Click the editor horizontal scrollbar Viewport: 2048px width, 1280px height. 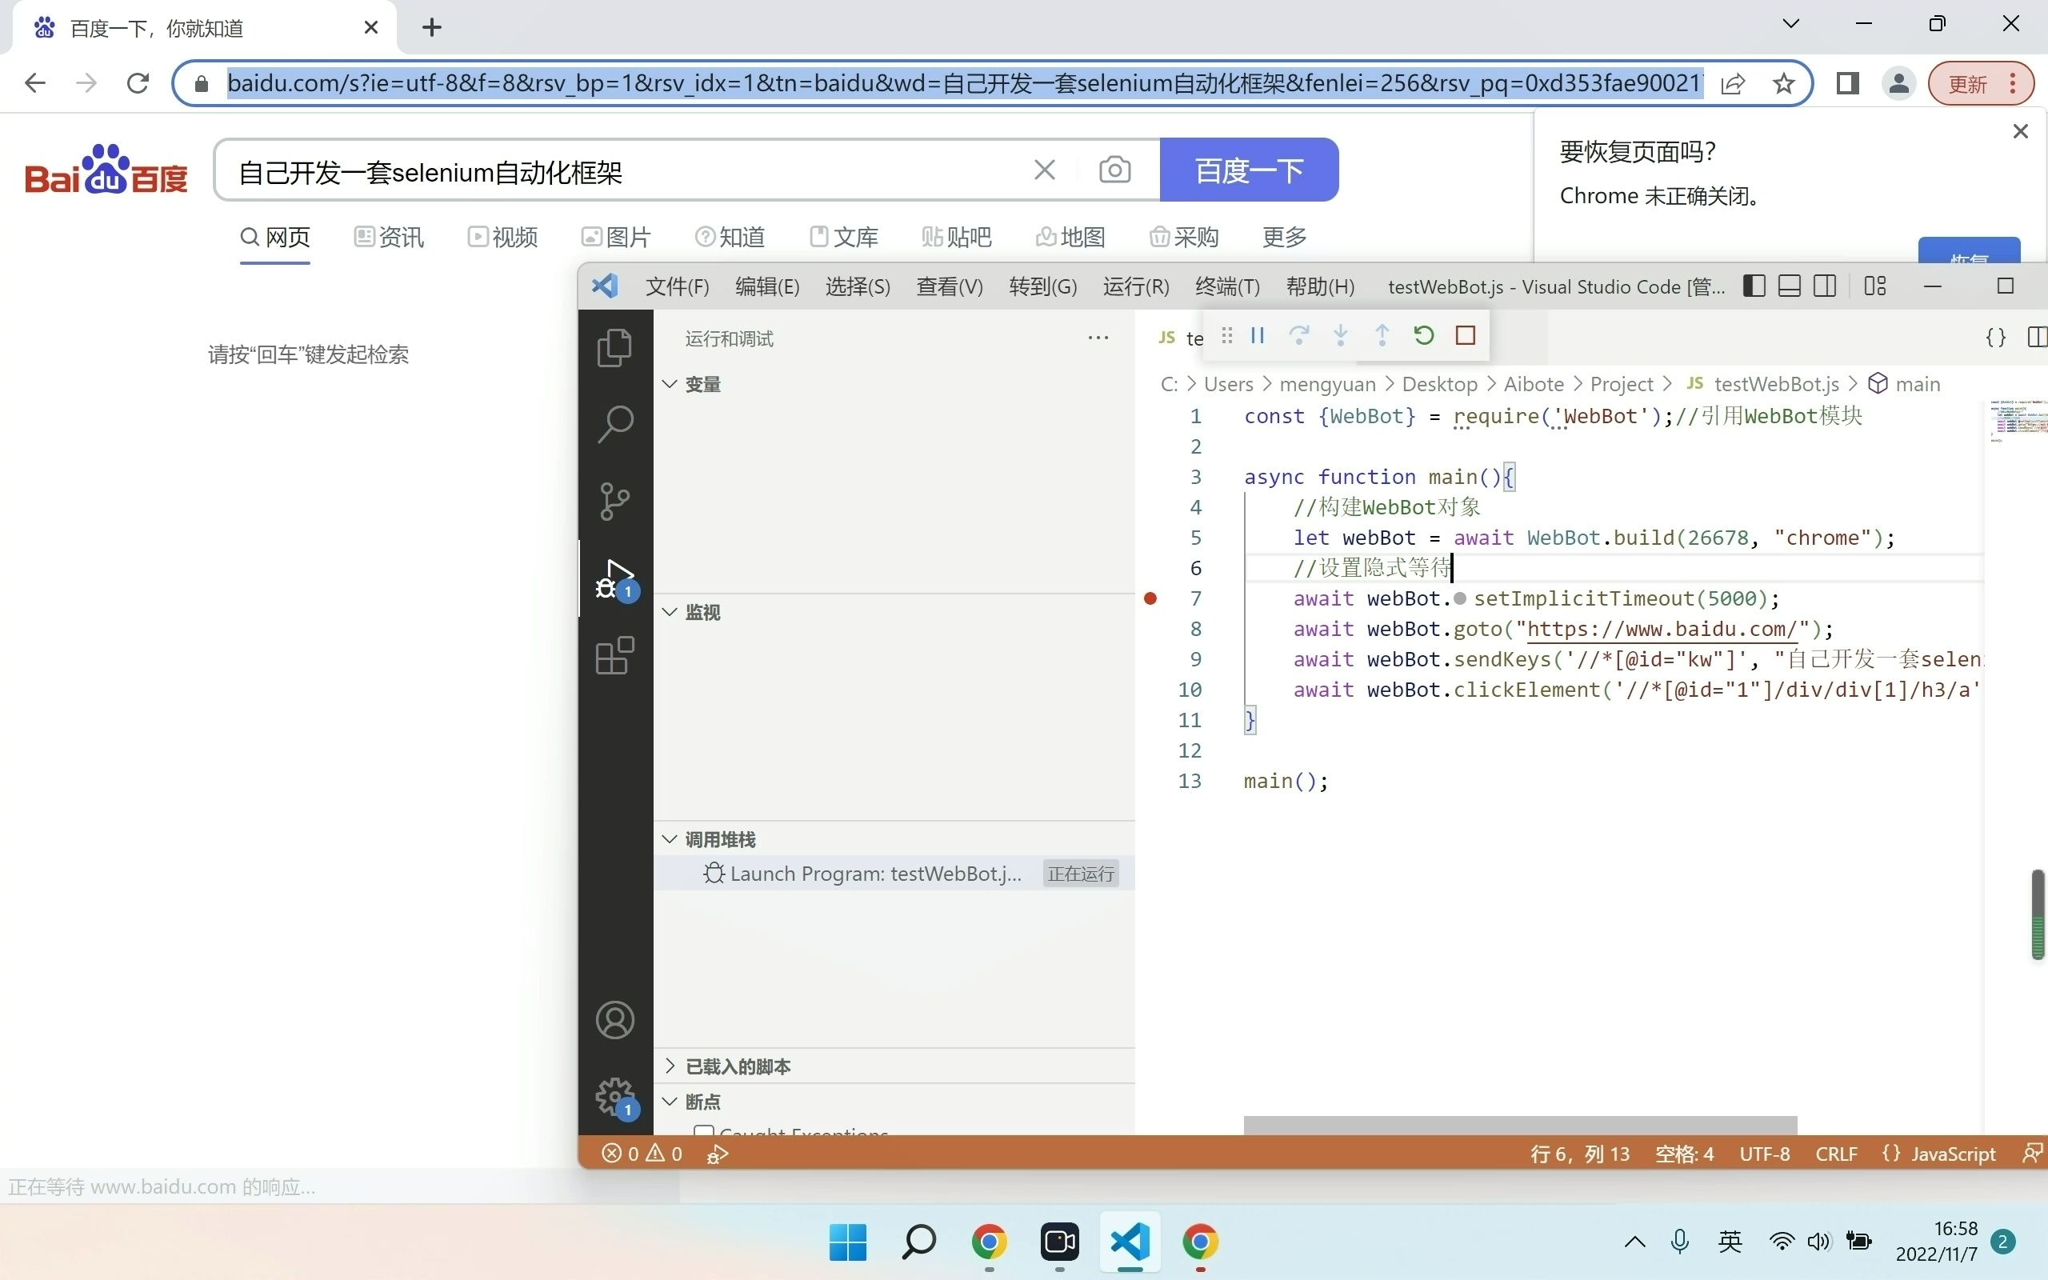[x=1520, y=1125]
